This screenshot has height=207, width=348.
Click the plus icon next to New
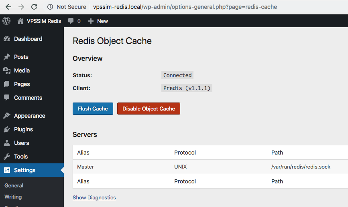(x=91, y=21)
